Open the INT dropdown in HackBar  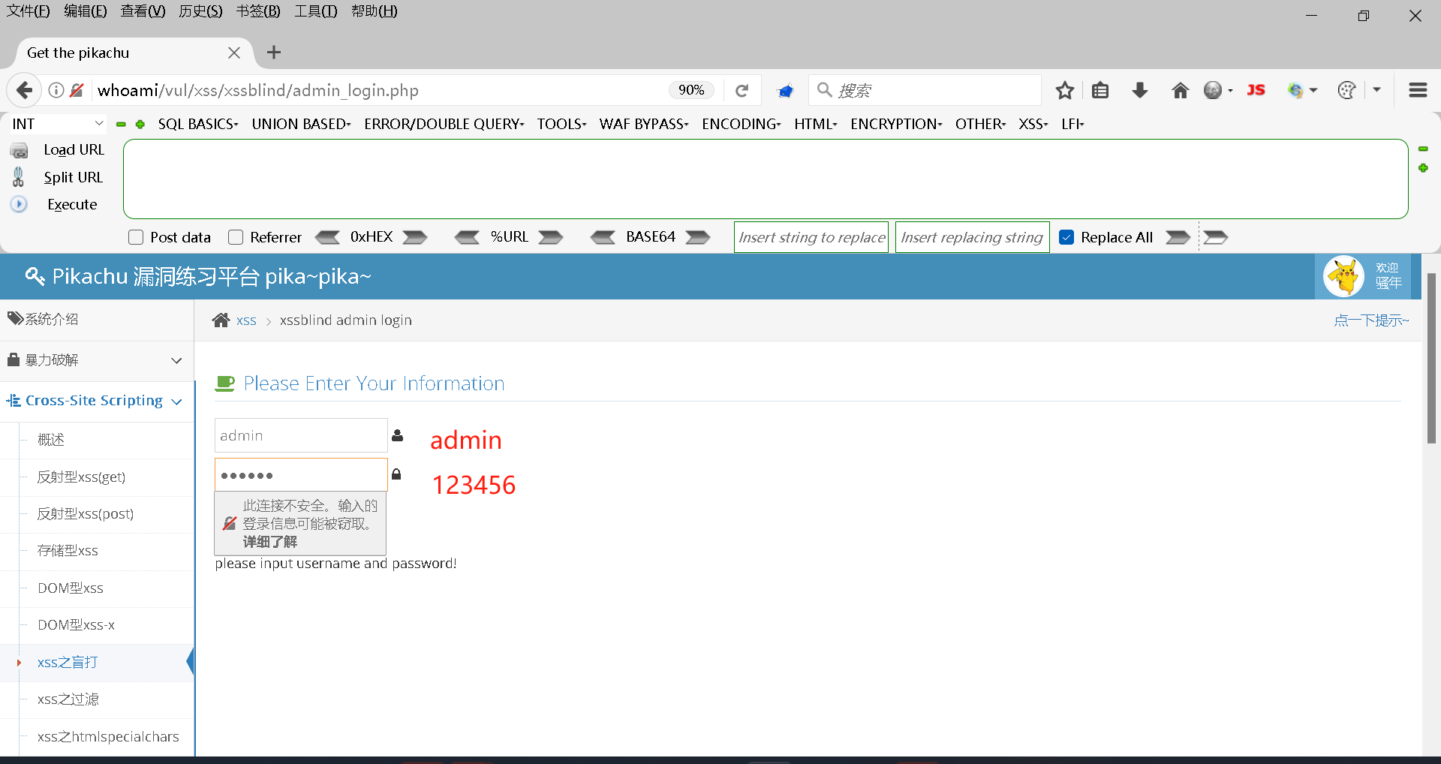coord(57,124)
